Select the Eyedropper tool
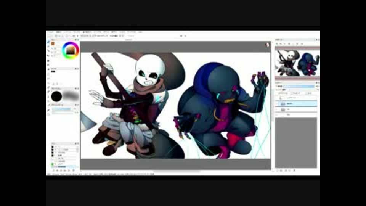This screenshot has height=206, width=366. (x=48, y=110)
